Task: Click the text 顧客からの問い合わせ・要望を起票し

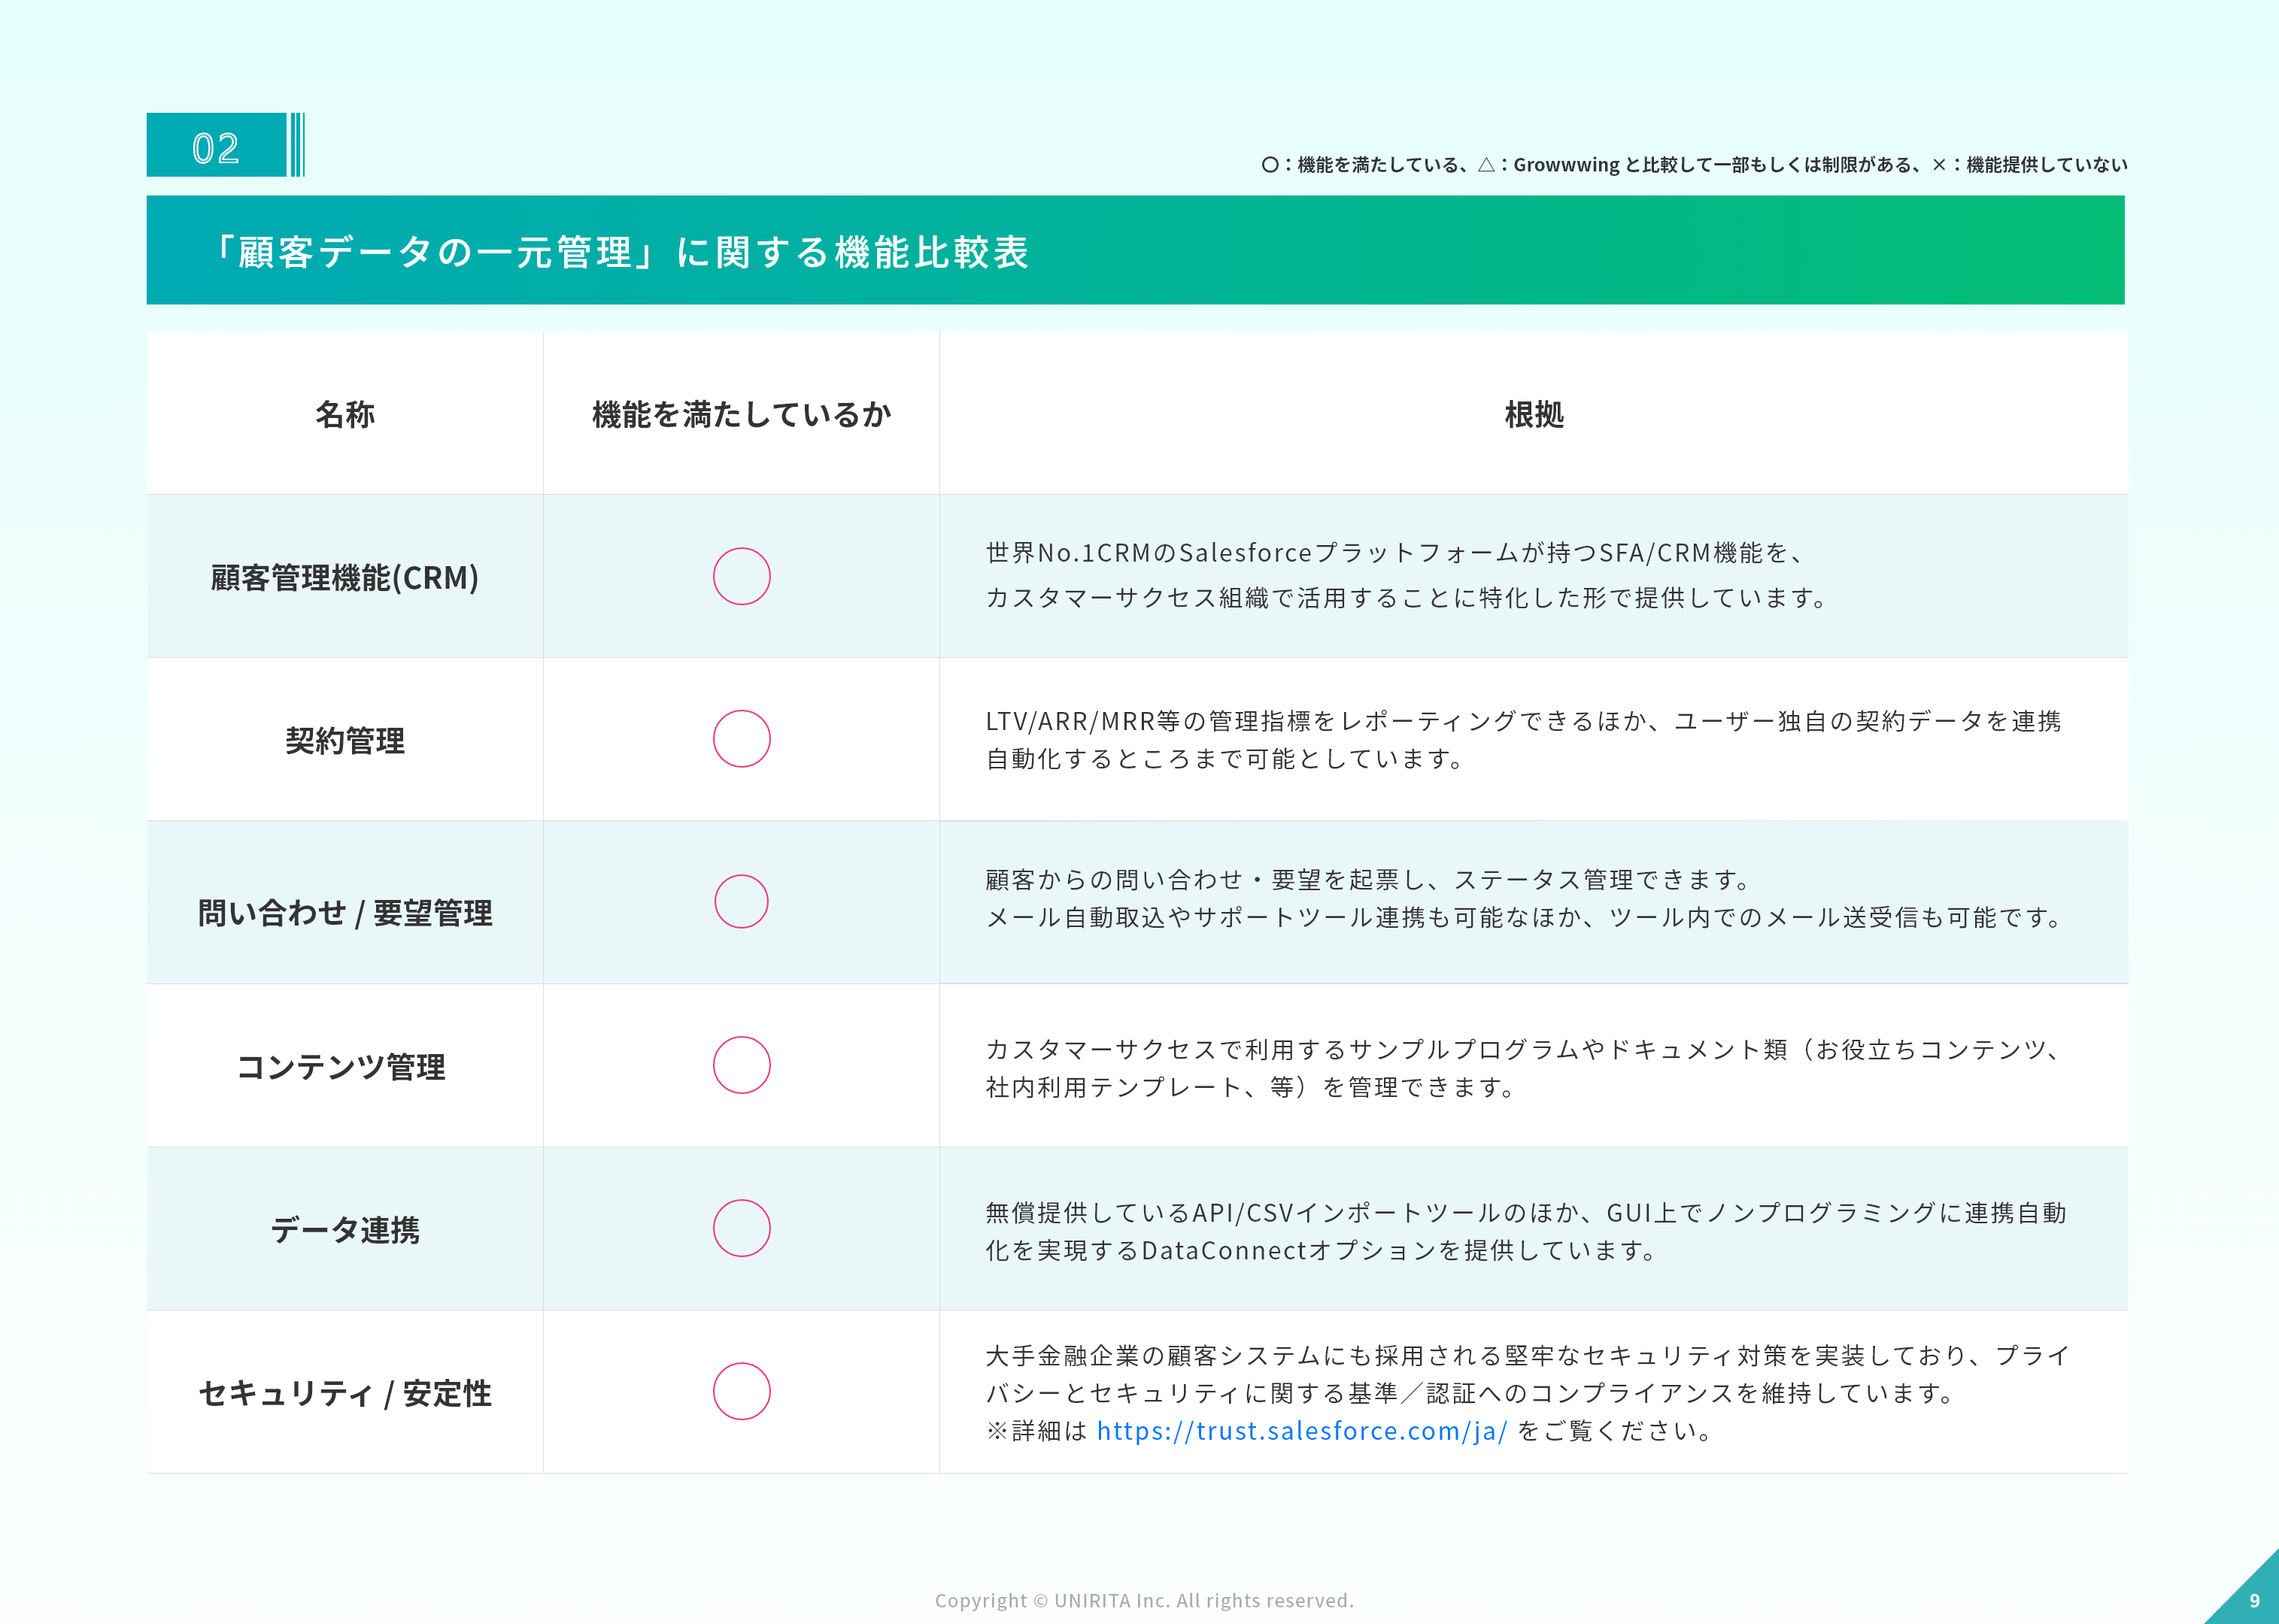Action: pyautogui.click(x=1367, y=880)
